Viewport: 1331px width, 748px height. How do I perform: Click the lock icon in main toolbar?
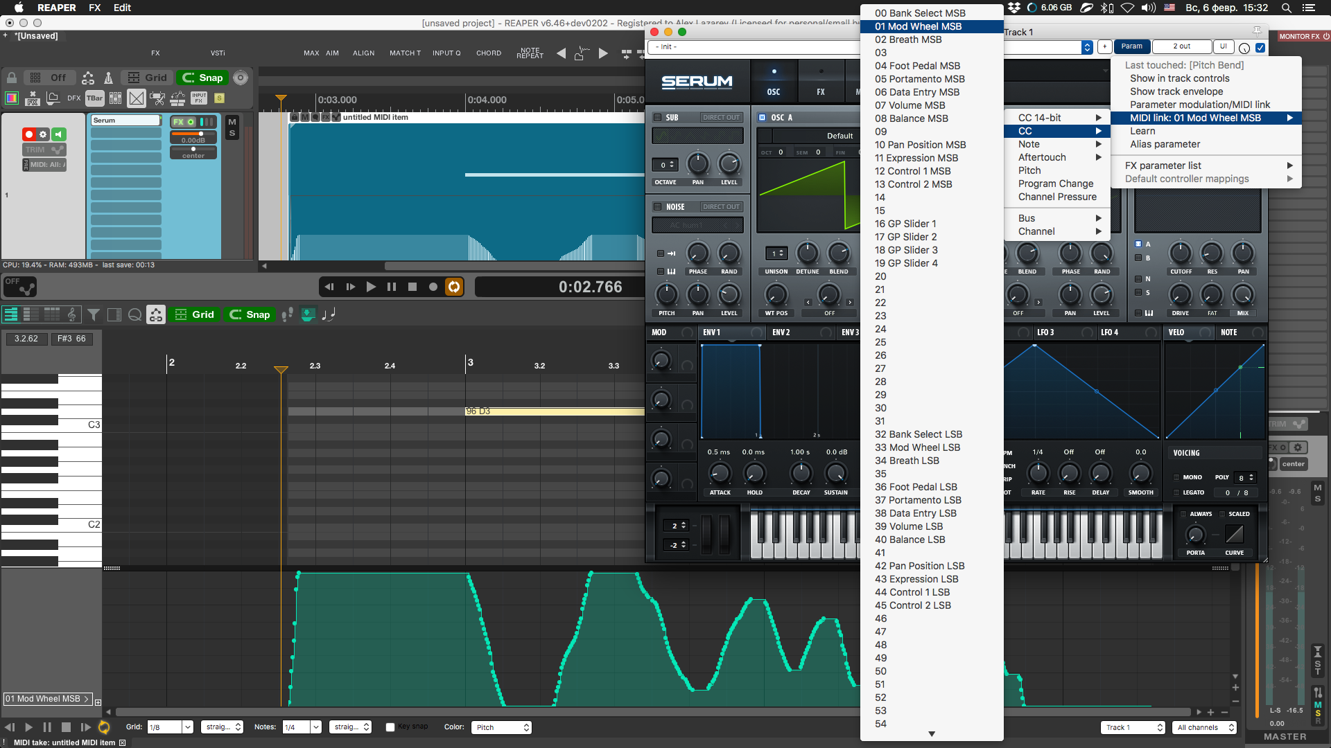[12, 78]
